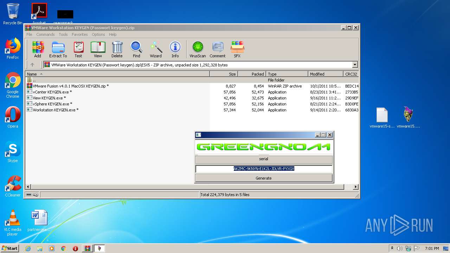Sort files by Type column header

(287, 74)
